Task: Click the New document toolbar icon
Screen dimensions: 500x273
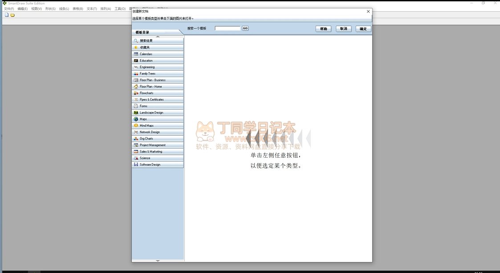Action: (7, 15)
